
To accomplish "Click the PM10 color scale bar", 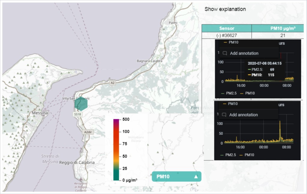I will coord(116,150).
